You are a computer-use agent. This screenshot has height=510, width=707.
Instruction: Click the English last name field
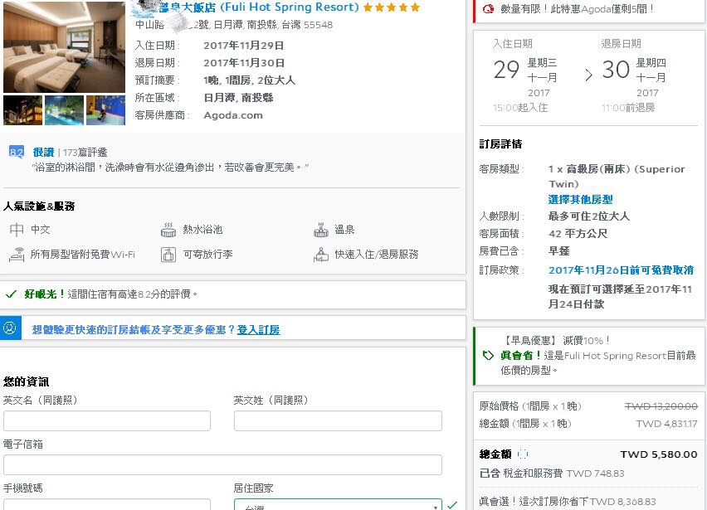[338, 420]
